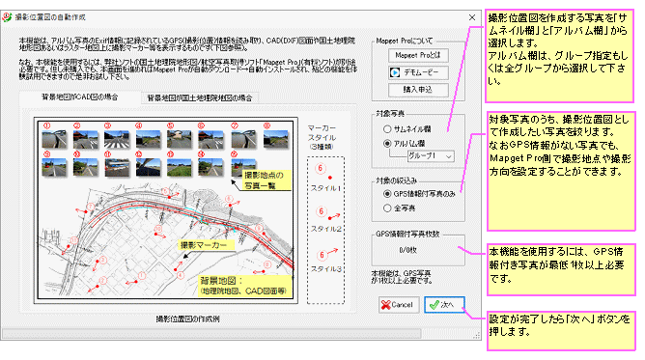The image size is (645, 360).
Task: Click the スタイル1 marker sample icon
Action: [x=323, y=172]
